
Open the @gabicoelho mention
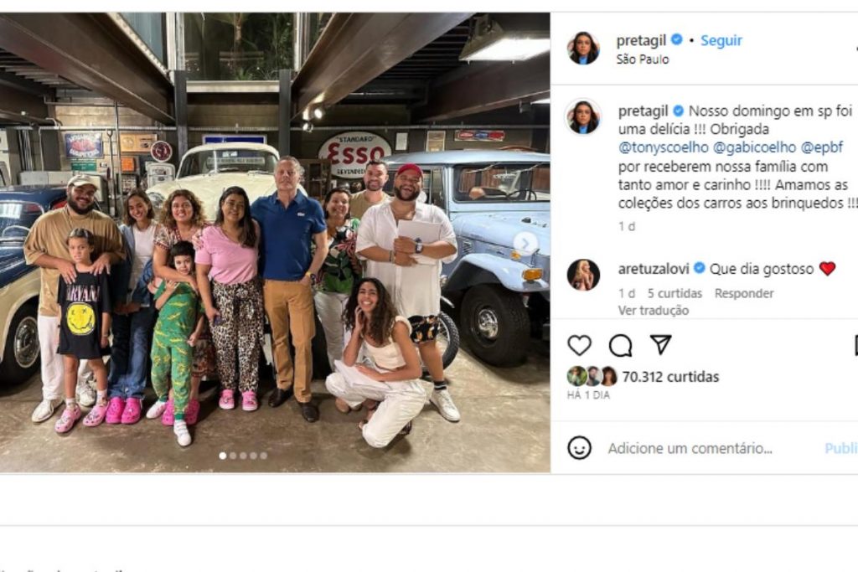pyautogui.click(x=755, y=147)
